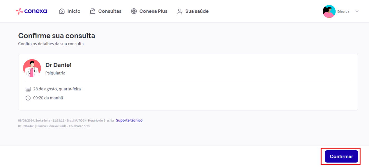Click the 09/08/2024 Brasília timestamp text

[x=66, y=121]
